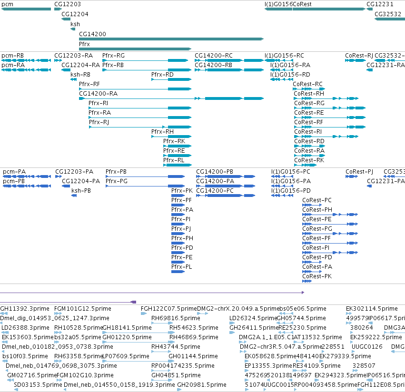405x392 pixels.
Task: Select protein CG12231-PA
Action: pos(369,186)
